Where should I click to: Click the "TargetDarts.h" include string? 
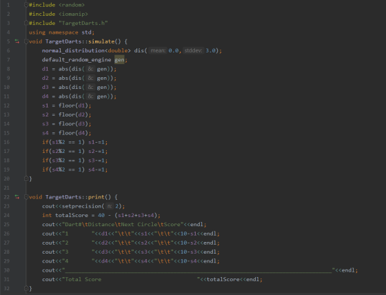tap(83, 23)
